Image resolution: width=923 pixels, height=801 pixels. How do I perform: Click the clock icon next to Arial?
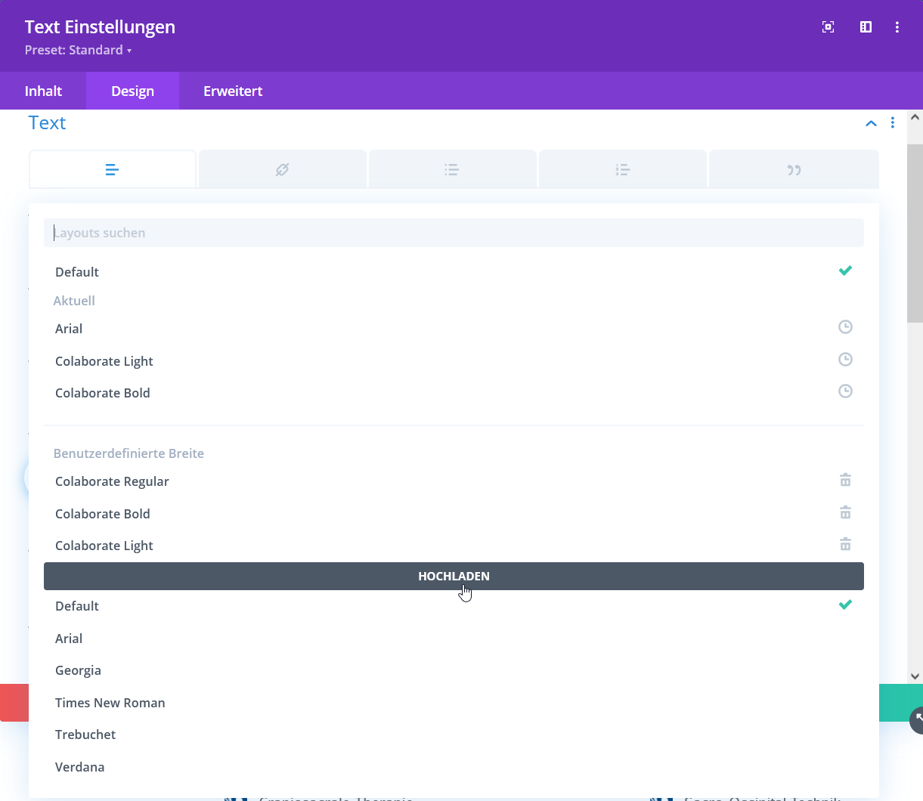click(x=845, y=327)
